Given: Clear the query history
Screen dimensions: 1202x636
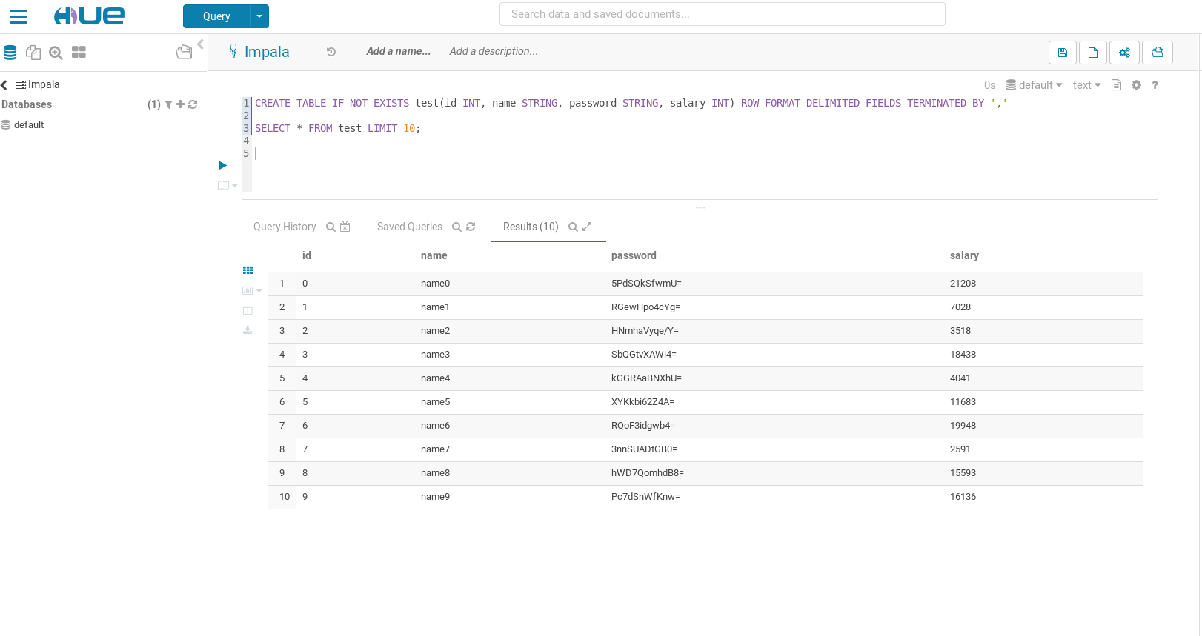Looking at the screenshot, I should (x=345, y=227).
